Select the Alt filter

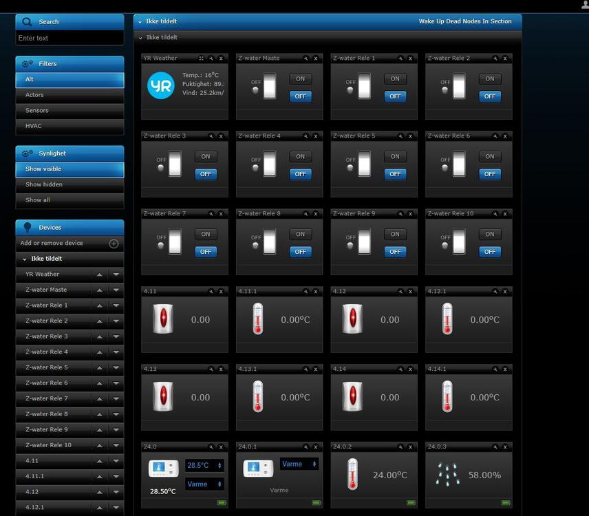coord(70,80)
